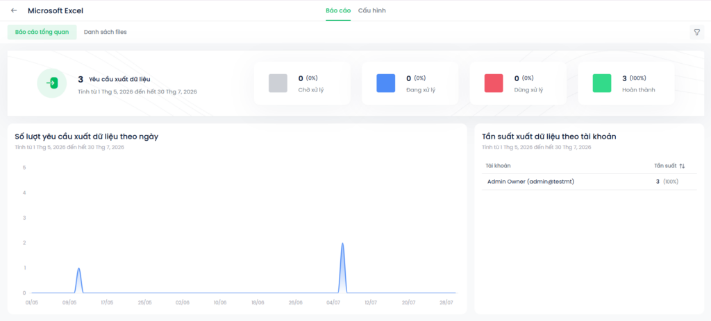Click the Microsoft Excel page title
The image size is (711, 321).
click(x=56, y=10)
